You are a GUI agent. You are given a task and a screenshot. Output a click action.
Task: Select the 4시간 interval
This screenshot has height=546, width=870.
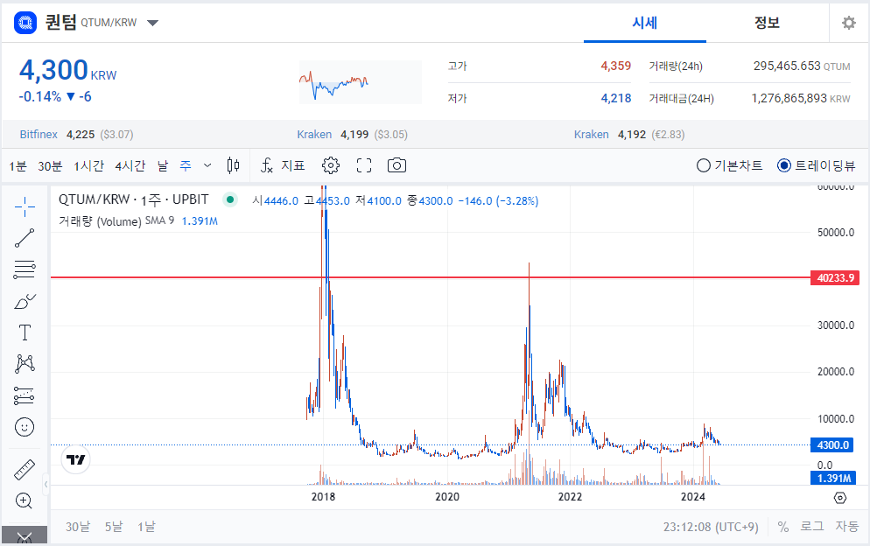pyautogui.click(x=130, y=165)
